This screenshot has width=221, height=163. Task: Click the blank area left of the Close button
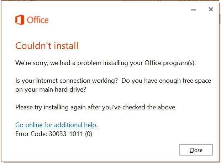99,150
